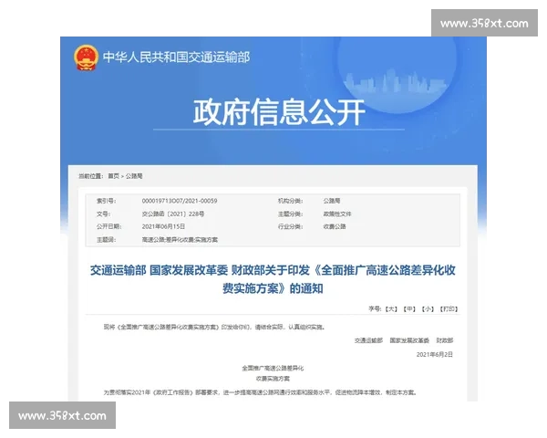
Task: Click the 政府信息公开 banner heading
Action: tap(280, 112)
